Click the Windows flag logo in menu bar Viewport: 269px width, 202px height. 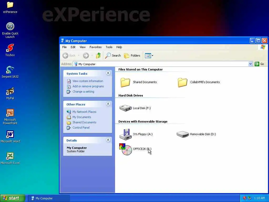tap(263, 47)
